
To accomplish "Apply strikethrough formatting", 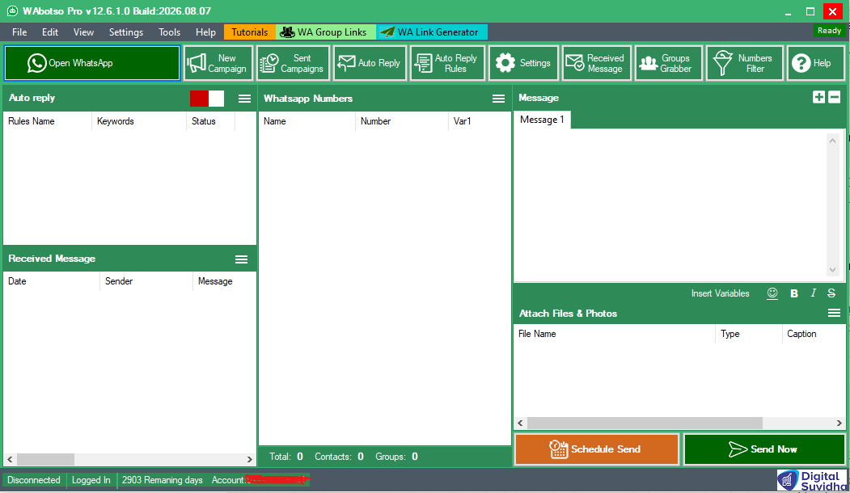I will tap(831, 293).
